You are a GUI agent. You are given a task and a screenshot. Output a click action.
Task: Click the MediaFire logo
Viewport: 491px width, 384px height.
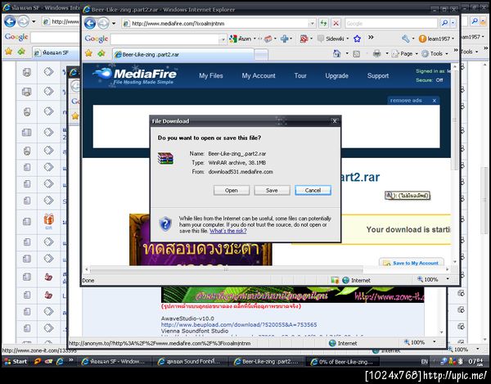coord(135,76)
